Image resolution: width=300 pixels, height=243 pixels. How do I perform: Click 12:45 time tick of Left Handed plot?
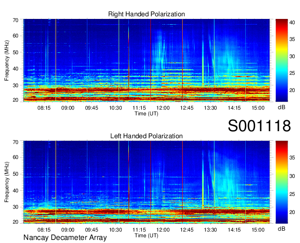[x=187, y=230]
